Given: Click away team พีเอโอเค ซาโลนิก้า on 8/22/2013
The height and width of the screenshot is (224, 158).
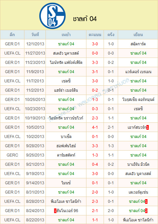Looking at the screenshot, I should [x=138, y=220].
